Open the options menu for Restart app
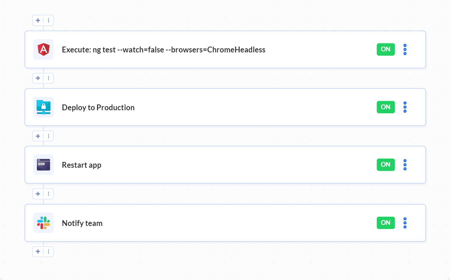450x280 pixels. tap(405, 165)
